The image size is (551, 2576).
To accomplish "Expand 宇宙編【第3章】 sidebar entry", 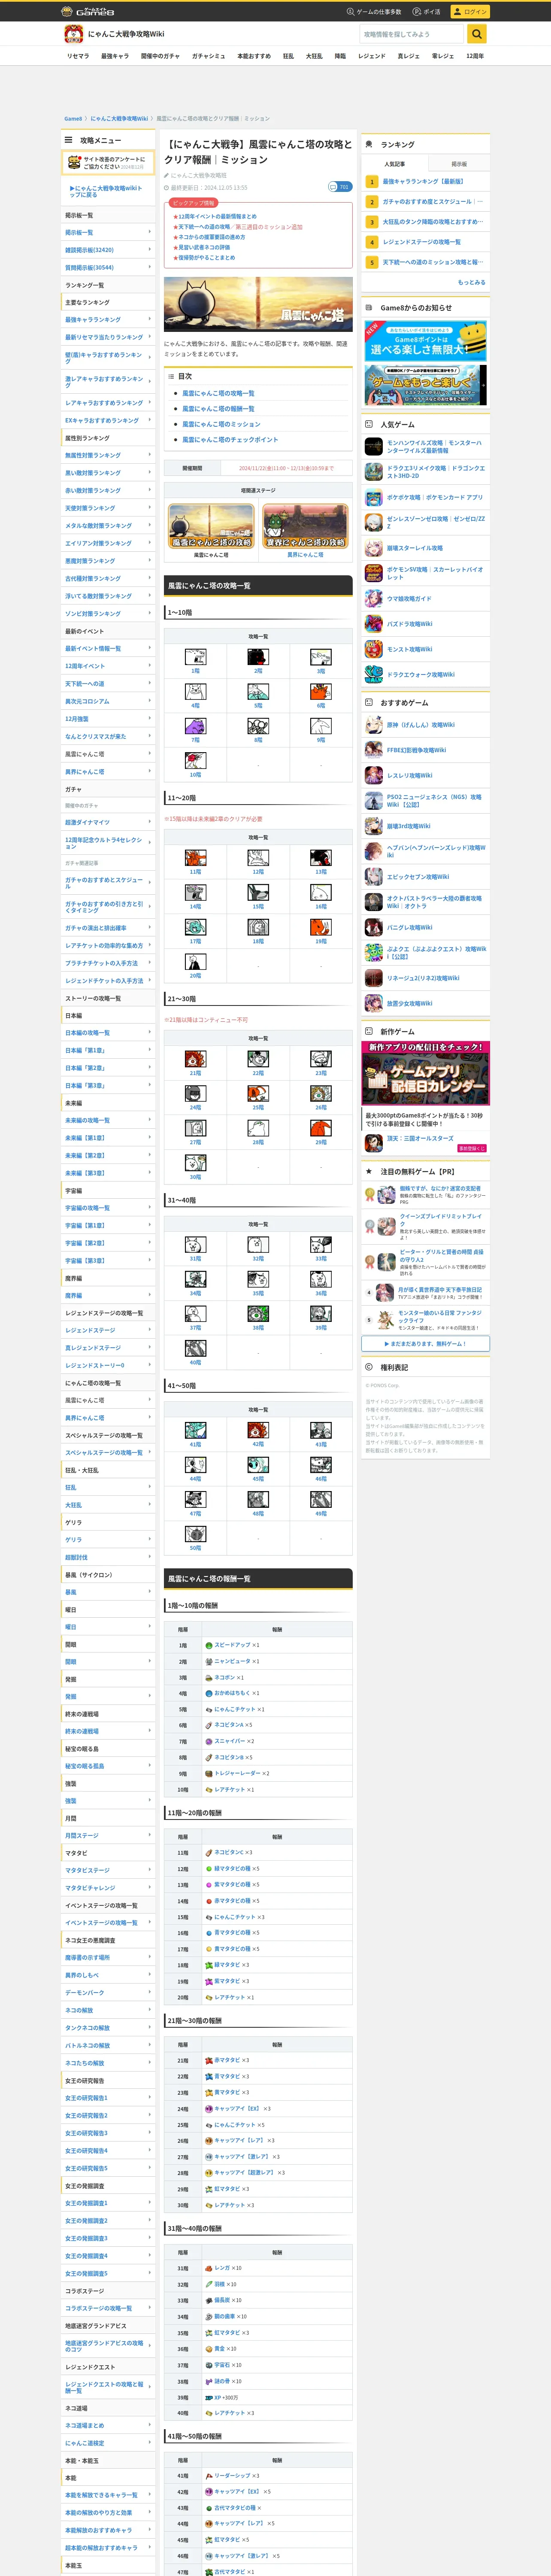I will (x=108, y=1260).
